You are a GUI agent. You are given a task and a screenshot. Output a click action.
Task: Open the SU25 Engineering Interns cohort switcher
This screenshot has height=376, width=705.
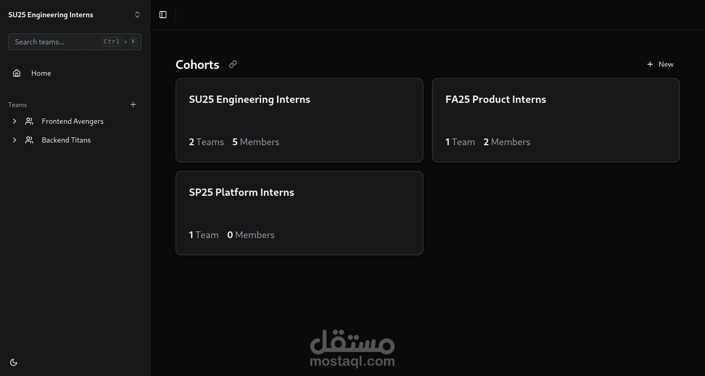[x=75, y=15]
